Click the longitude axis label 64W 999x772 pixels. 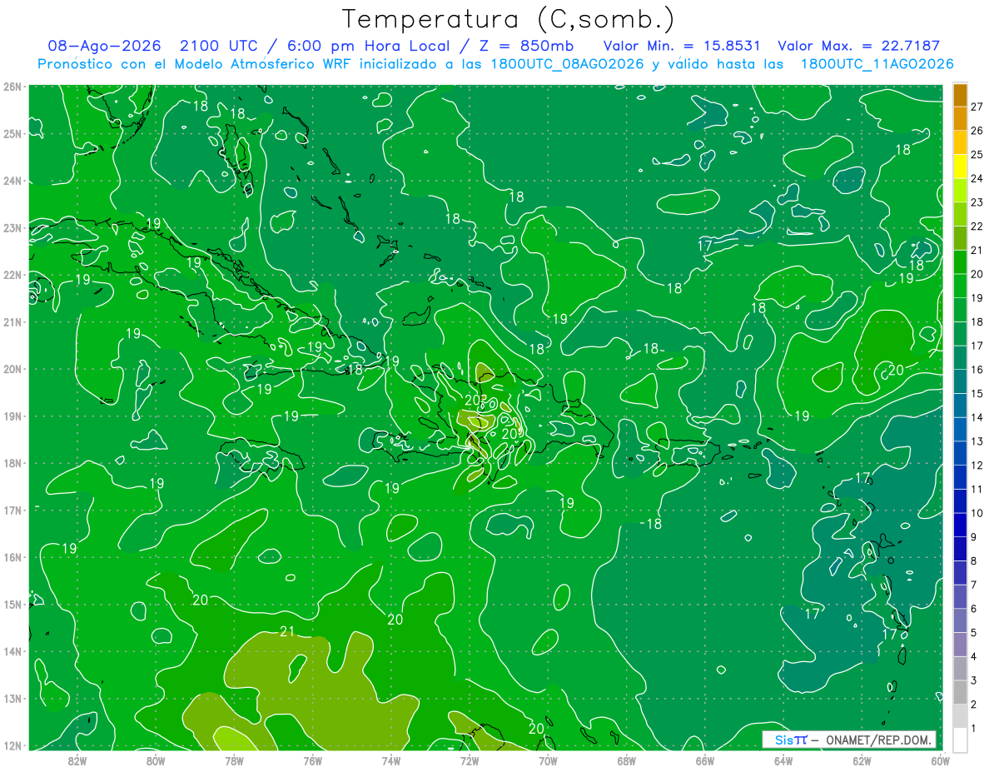(783, 761)
